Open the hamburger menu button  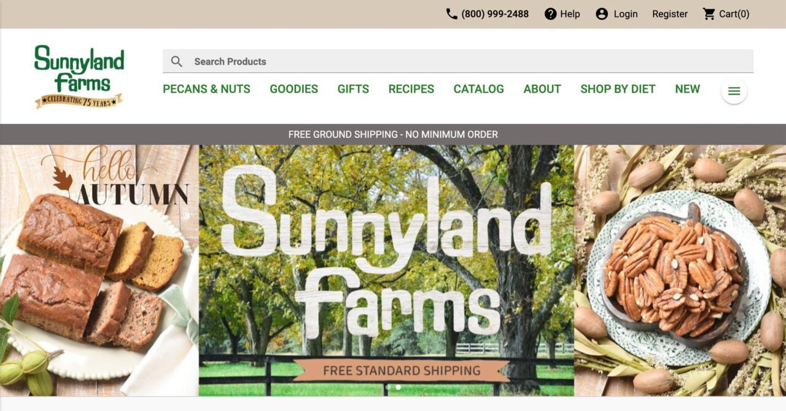point(734,91)
